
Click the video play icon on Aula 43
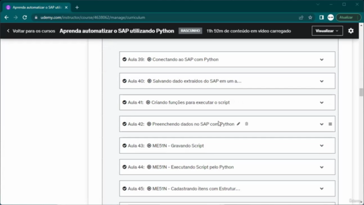coord(149,146)
